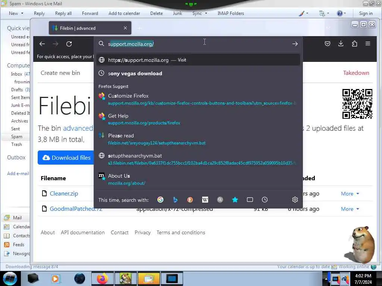
Task: Open Contact footer link
Action: click(x=119, y=232)
